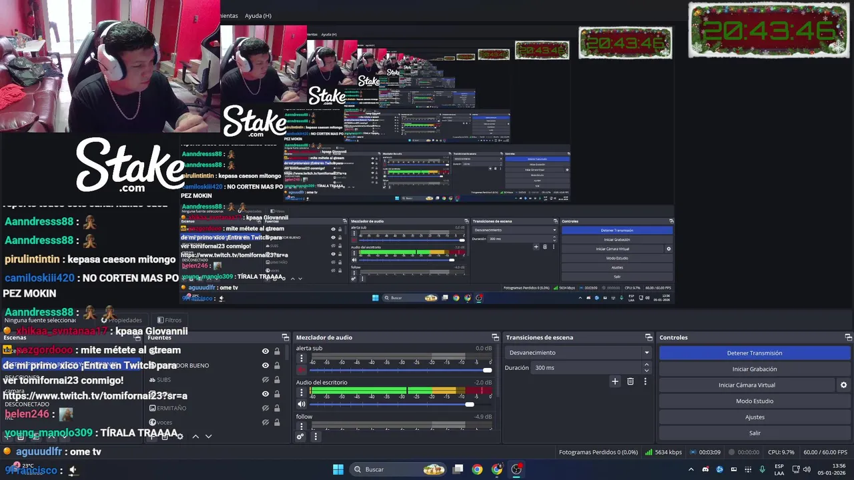Click the Buscar taskbar search box
Screen dimensions: 854x480
399,469
